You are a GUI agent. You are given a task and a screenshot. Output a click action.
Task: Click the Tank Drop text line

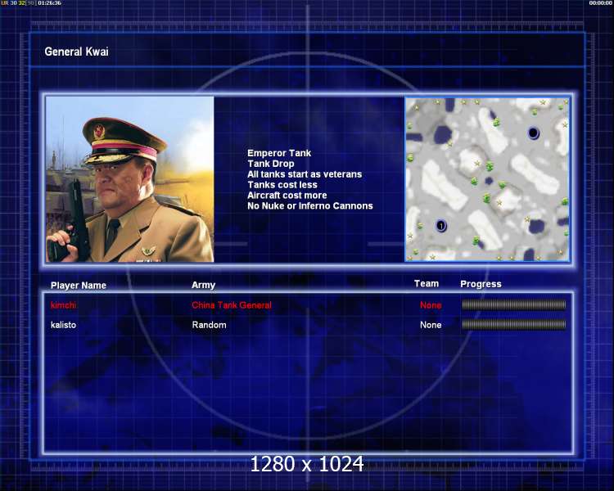pyautogui.click(x=271, y=164)
